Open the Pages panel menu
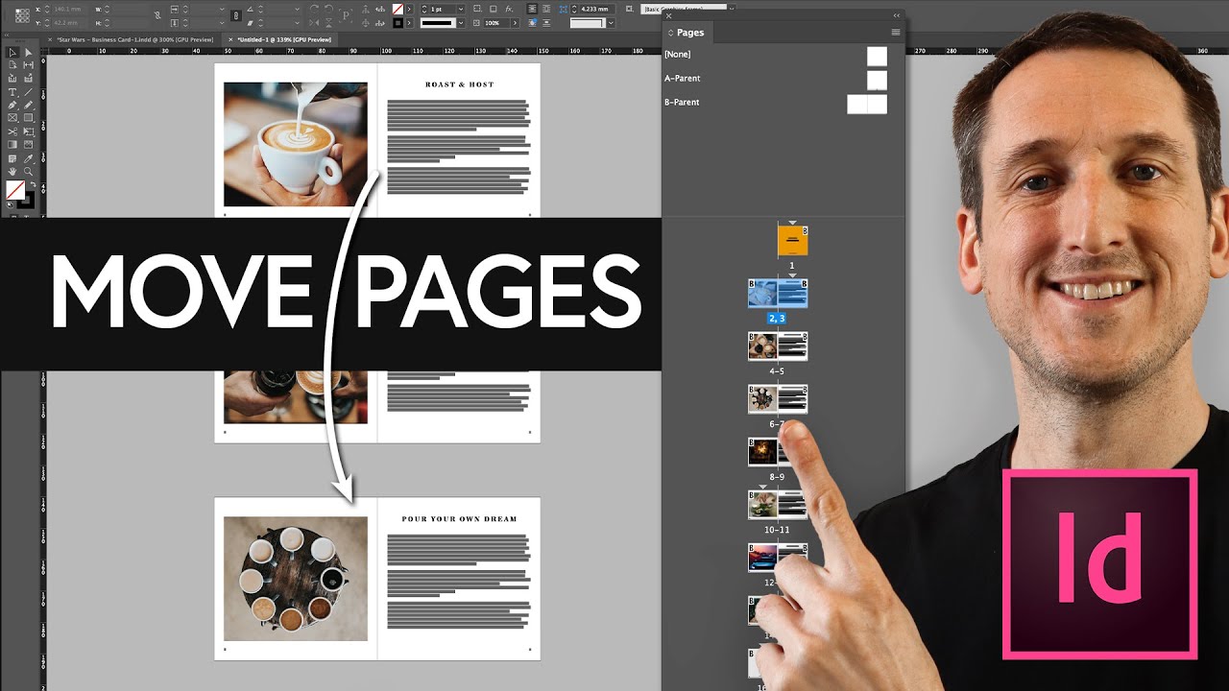 pos(895,33)
